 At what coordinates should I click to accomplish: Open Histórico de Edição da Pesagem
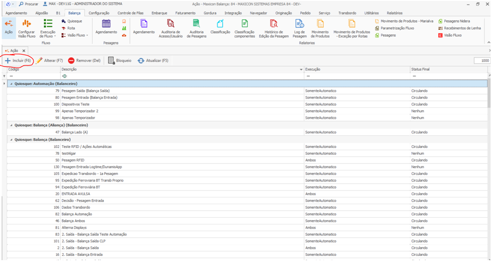(274, 28)
